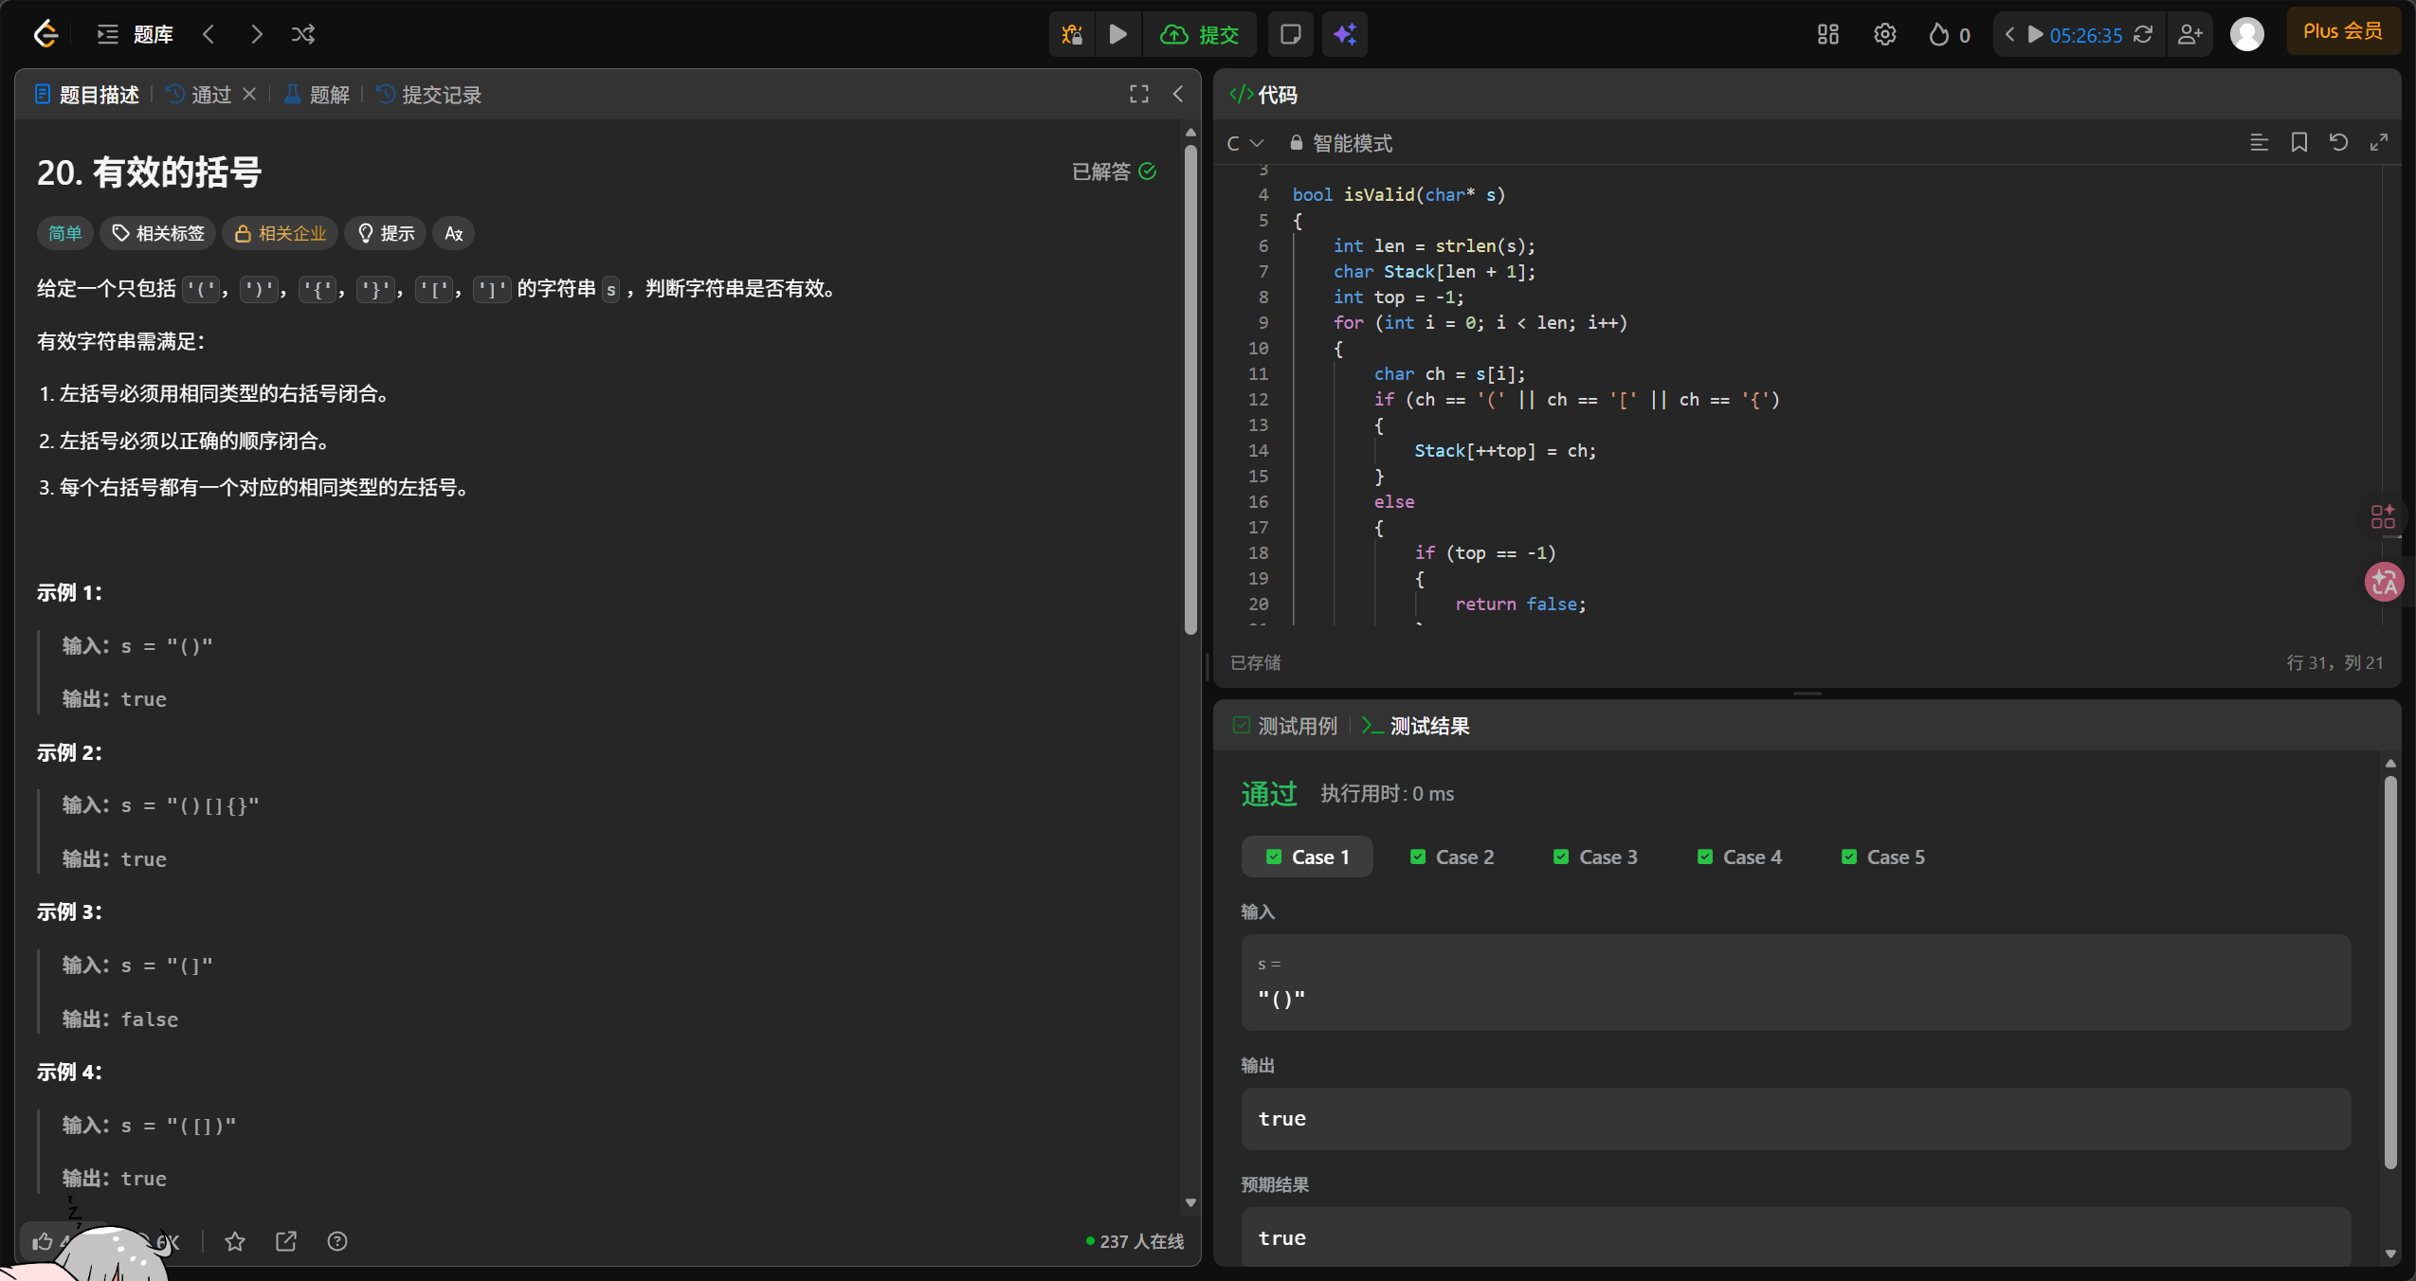
Task: Select Case 4 test tab
Action: click(x=1739, y=857)
